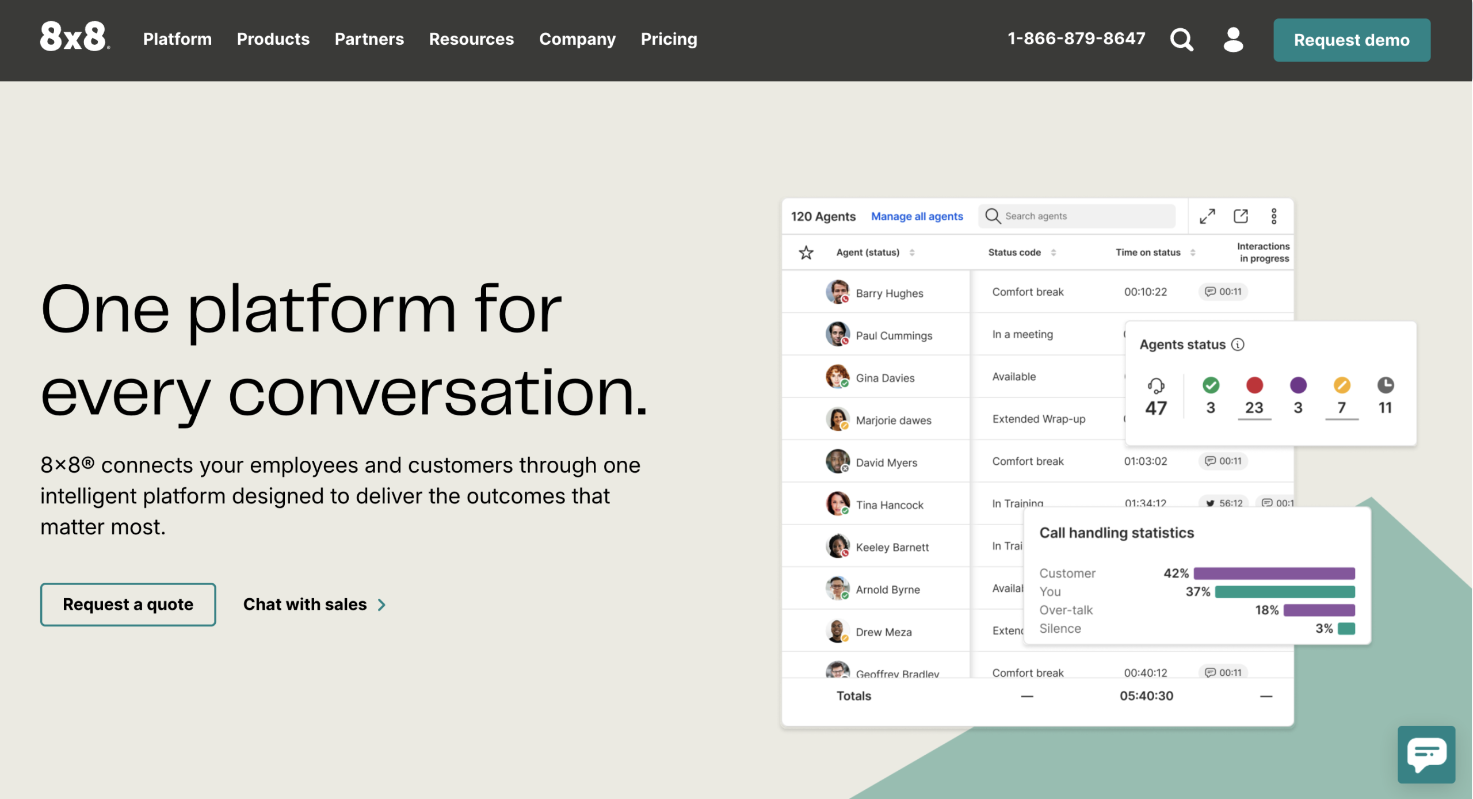1473x799 pixels.
Task: Select the headset total agents icon
Action: (1156, 385)
